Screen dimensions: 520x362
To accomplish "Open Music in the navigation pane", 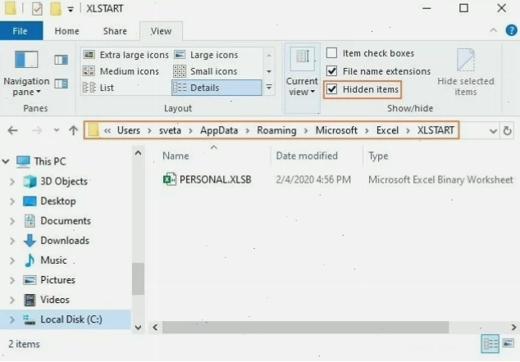I will (45, 260).
